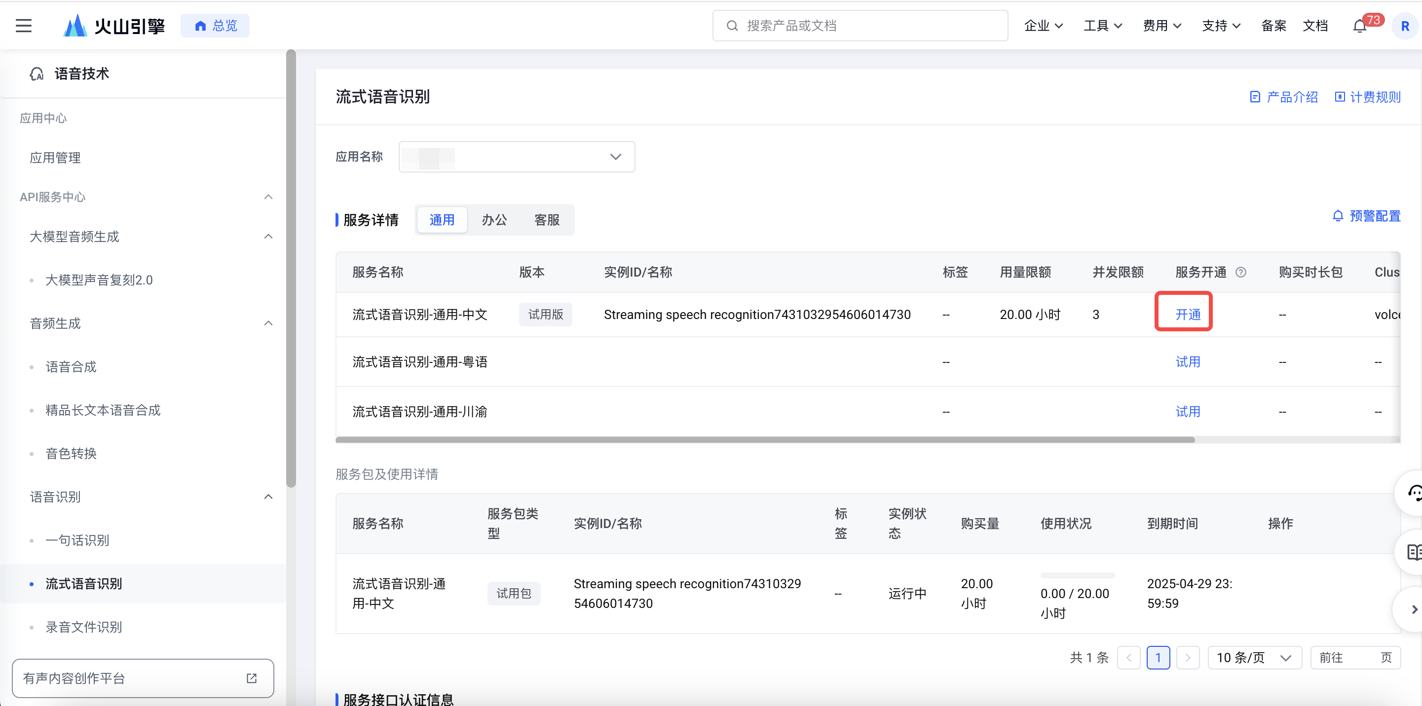Collapse the 大模型音频生成 group
The height and width of the screenshot is (706, 1422).
268,237
